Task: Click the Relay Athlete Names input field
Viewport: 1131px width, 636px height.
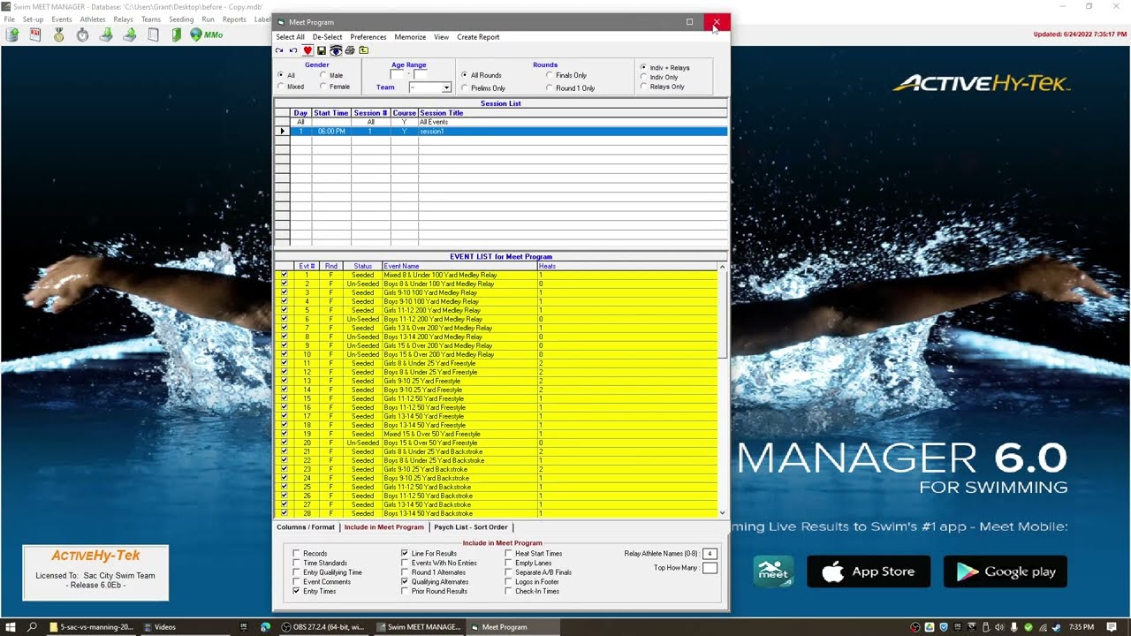Action: 710,554
